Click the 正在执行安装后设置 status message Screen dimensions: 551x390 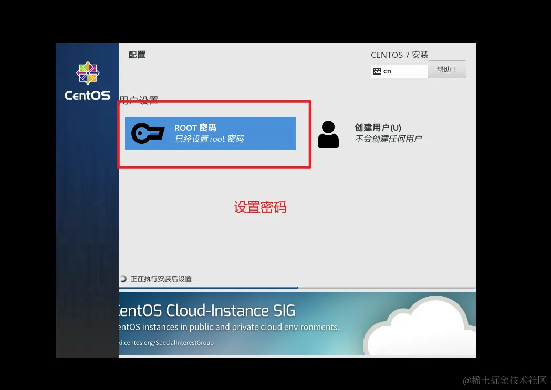161,279
